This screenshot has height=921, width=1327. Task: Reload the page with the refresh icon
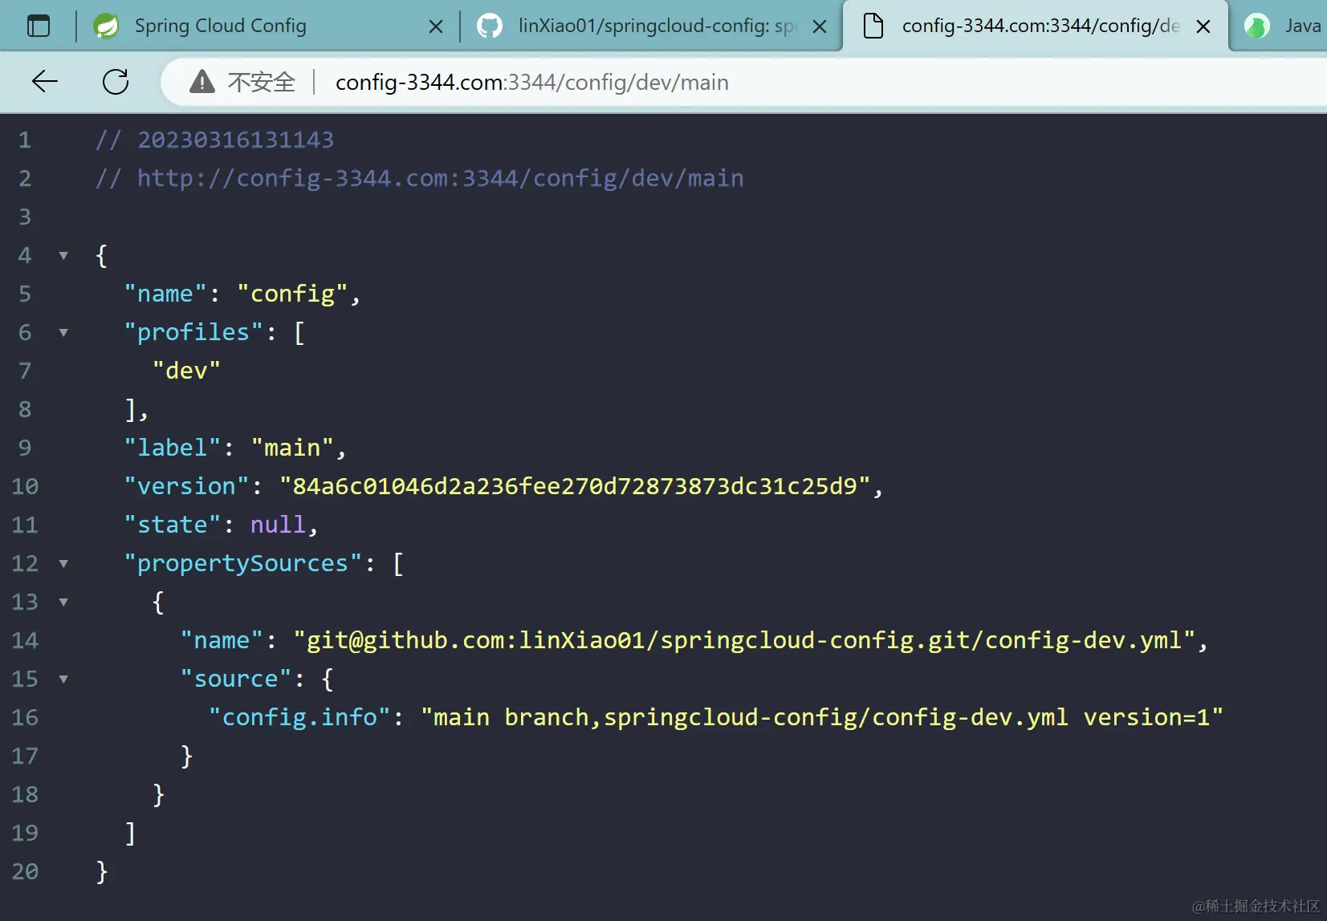(x=116, y=81)
